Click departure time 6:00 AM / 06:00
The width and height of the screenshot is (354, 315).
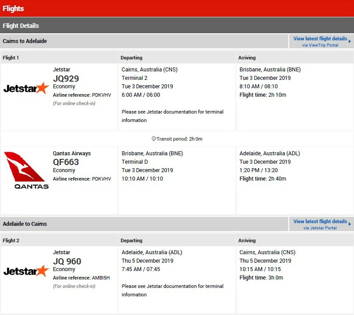[x=141, y=95]
